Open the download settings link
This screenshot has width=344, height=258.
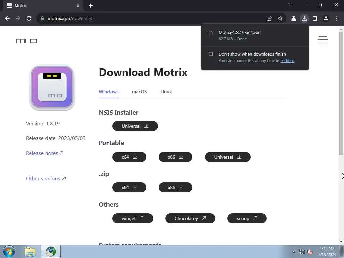(x=288, y=61)
